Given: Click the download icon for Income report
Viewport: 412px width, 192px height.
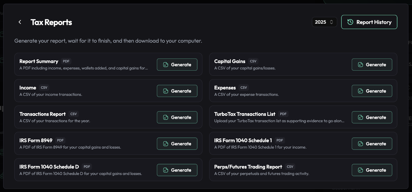Looking at the screenshot, I should 165,91.
